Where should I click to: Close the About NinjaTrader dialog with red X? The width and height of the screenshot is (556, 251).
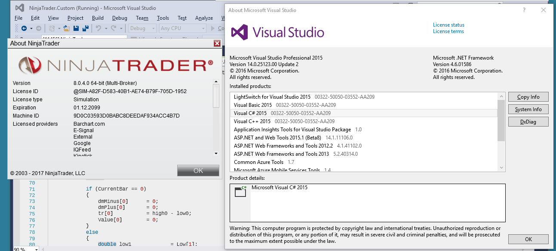click(x=217, y=43)
